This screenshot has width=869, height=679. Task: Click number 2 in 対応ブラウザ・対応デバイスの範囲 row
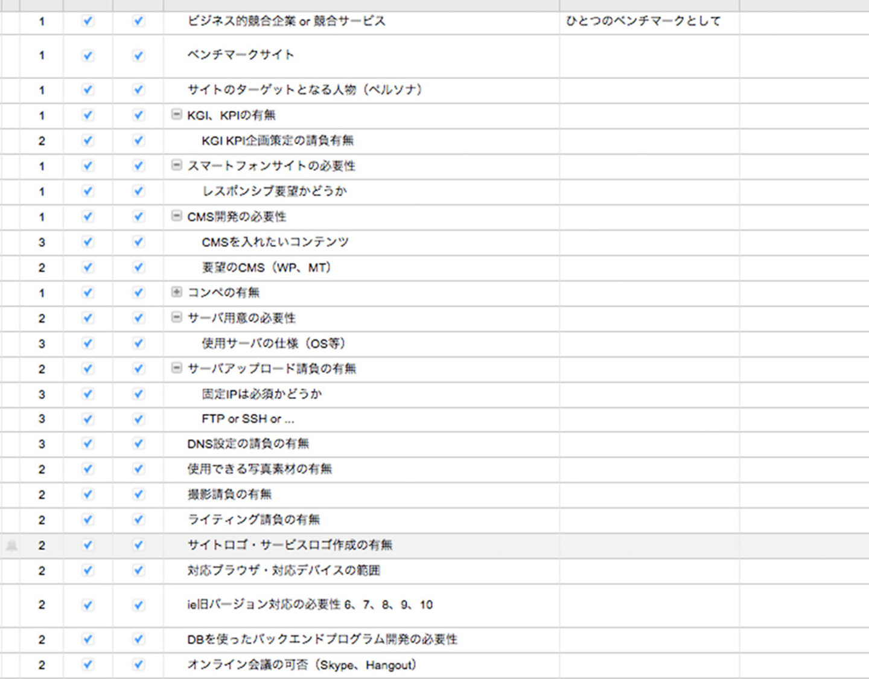[x=42, y=571]
